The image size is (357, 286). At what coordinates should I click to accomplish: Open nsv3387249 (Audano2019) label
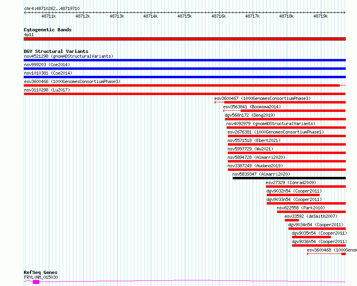pos(255,166)
